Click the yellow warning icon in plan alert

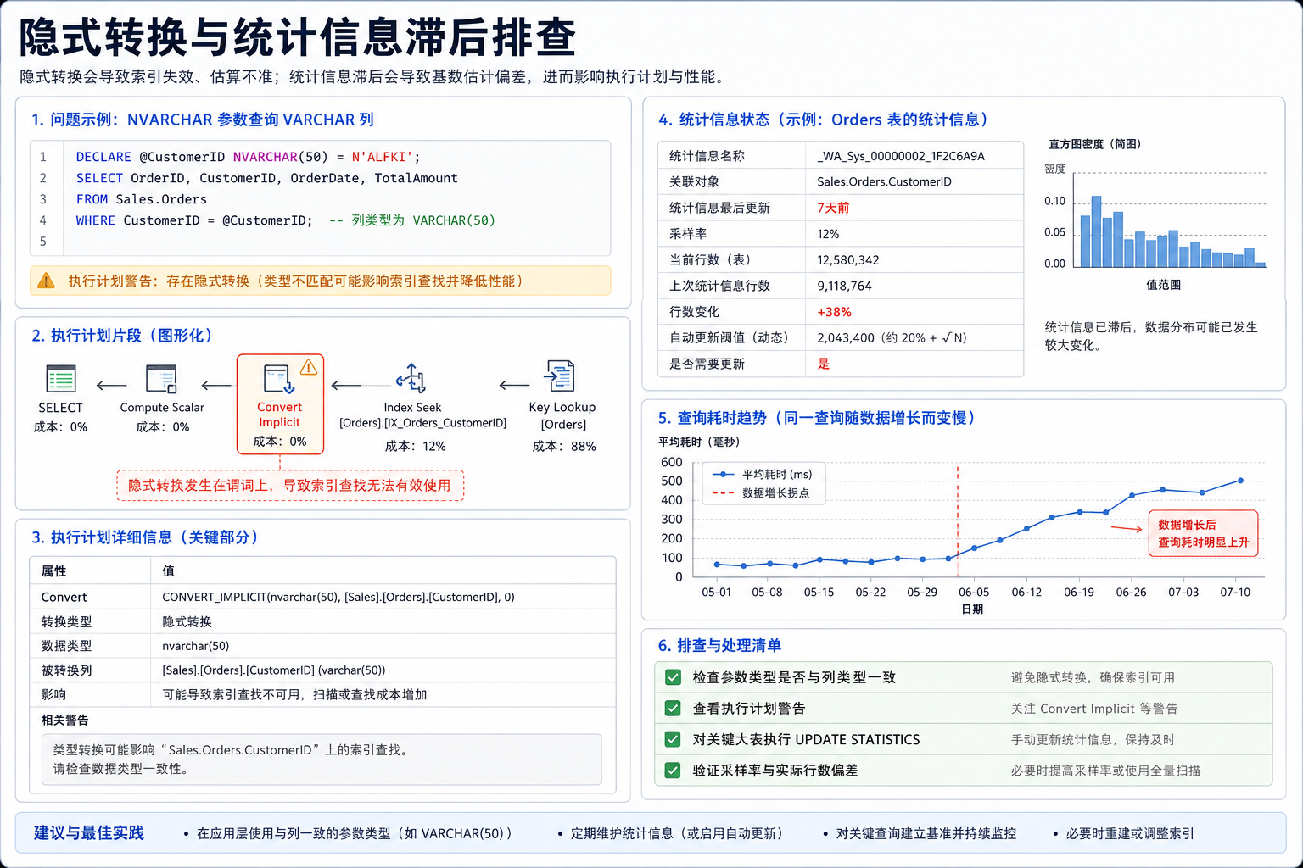(47, 281)
